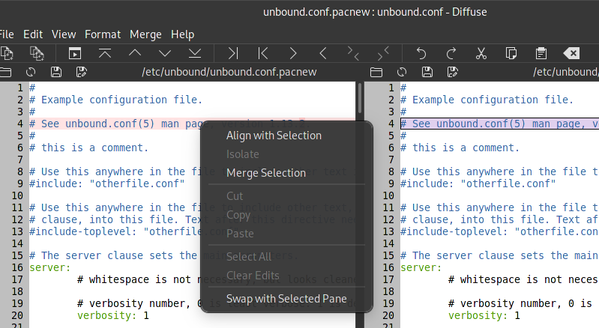
Task: Go to the next difference
Action: click(x=165, y=53)
